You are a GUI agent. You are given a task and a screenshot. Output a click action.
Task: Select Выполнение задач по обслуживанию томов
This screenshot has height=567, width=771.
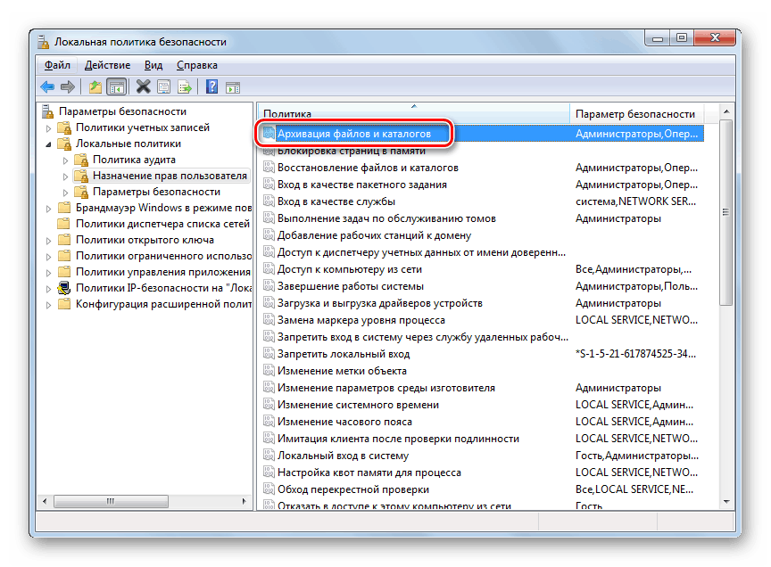[386, 218]
